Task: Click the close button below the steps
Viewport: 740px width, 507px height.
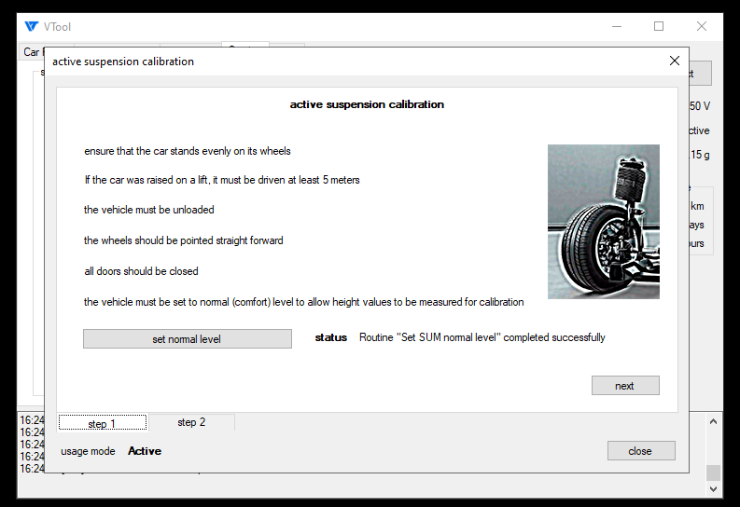Action: click(640, 451)
